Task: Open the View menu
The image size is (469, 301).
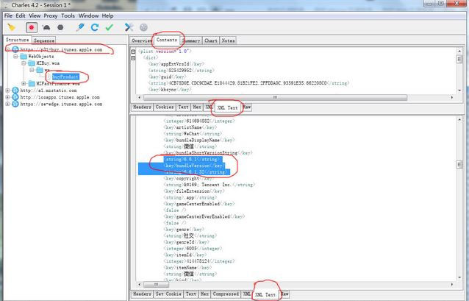Action: click(35, 15)
